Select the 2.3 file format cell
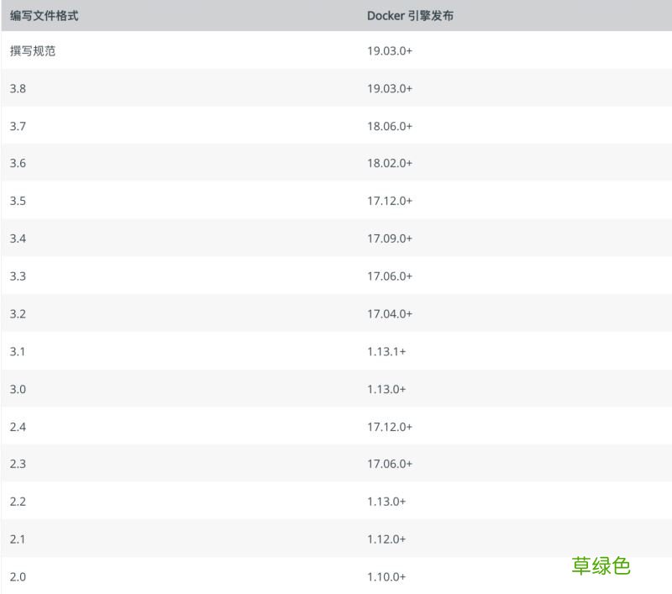 tap(18, 464)
